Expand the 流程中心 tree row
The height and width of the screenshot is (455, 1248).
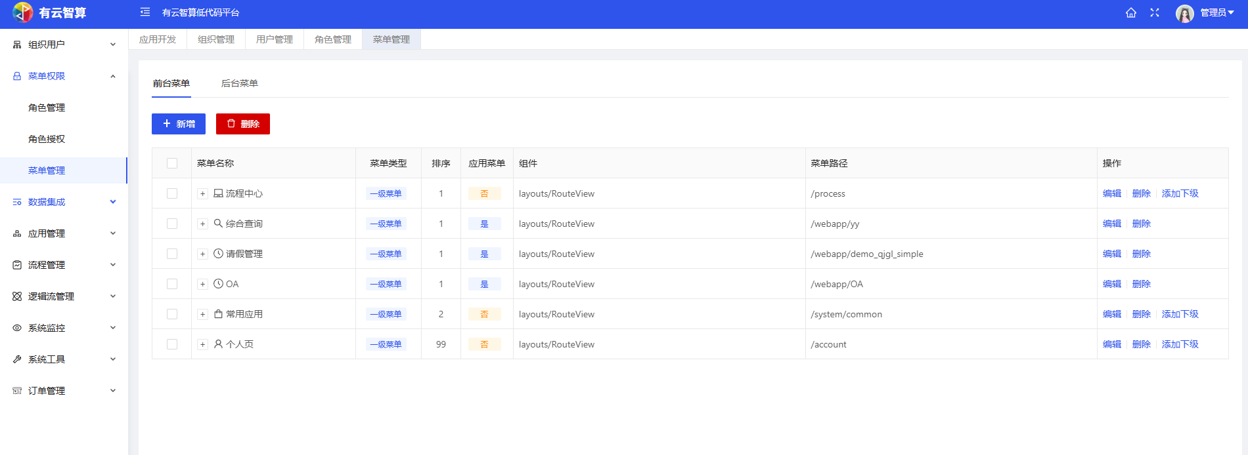[x=203, y=194]
